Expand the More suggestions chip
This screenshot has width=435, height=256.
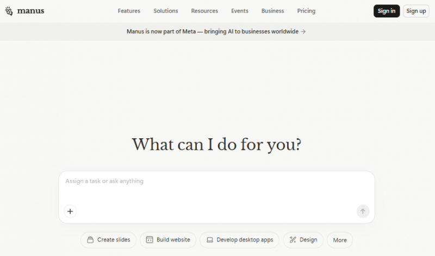click(x=340, y=240)
